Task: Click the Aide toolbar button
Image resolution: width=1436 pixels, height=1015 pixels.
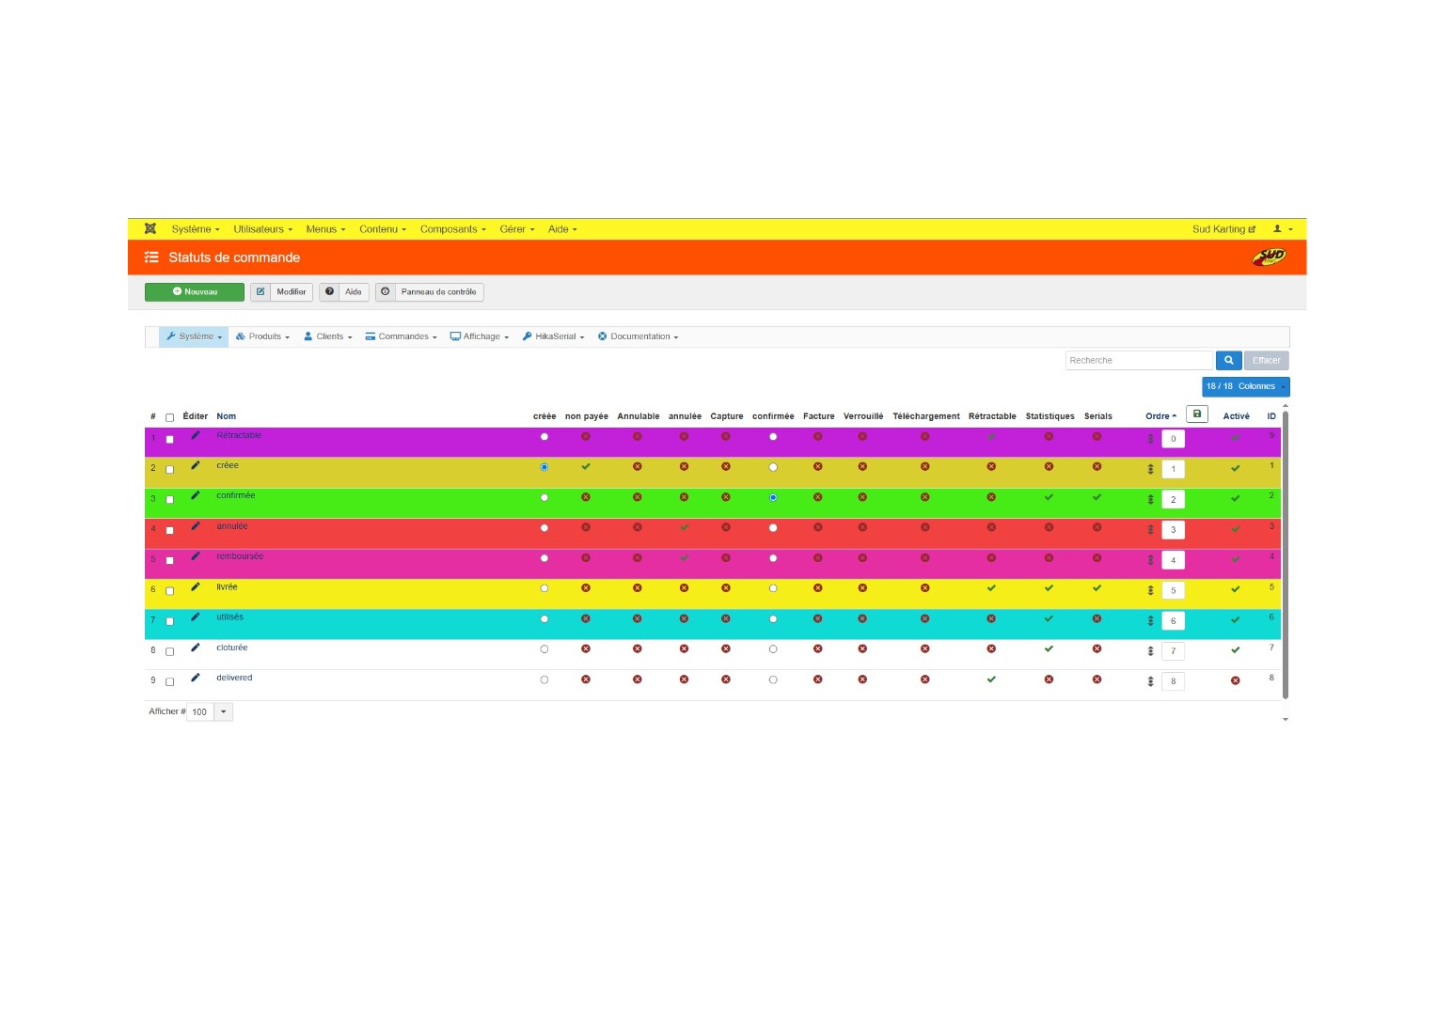Action: pos(344,292)
